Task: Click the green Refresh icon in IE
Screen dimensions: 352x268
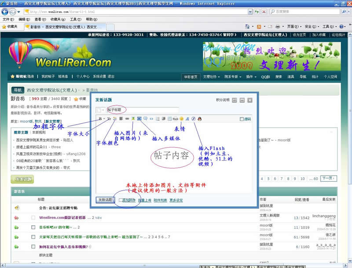Action: (257, 12)
